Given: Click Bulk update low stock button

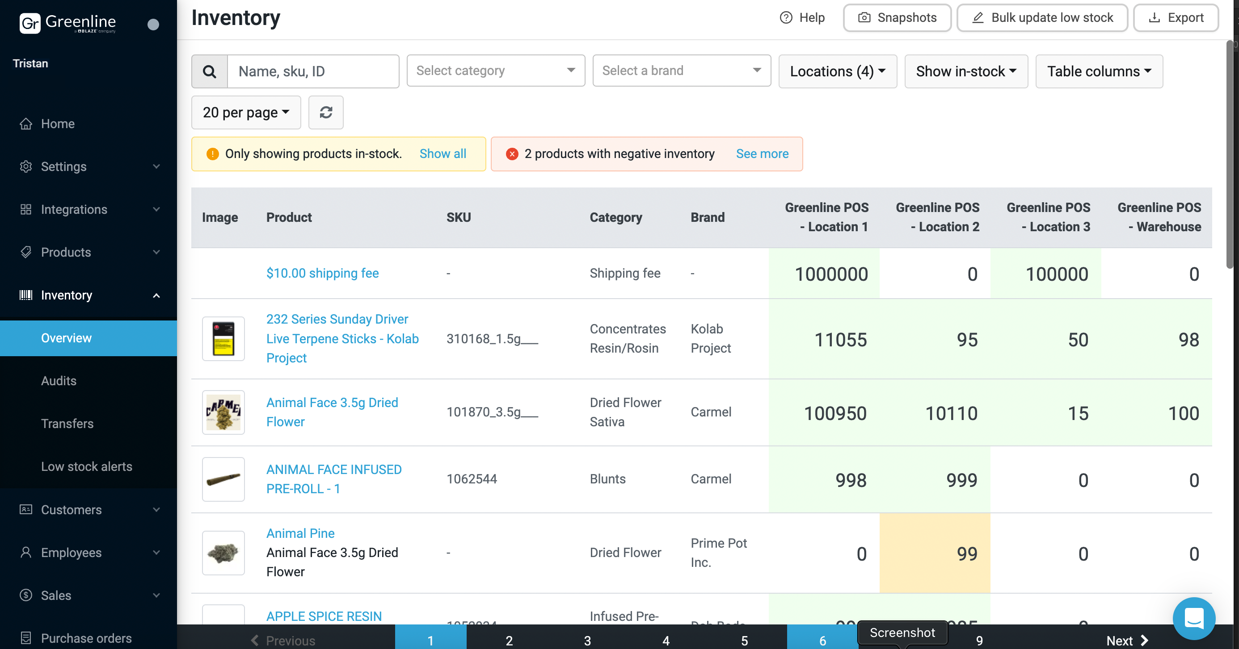Looking at the screenshot, I should point(1042,18).
